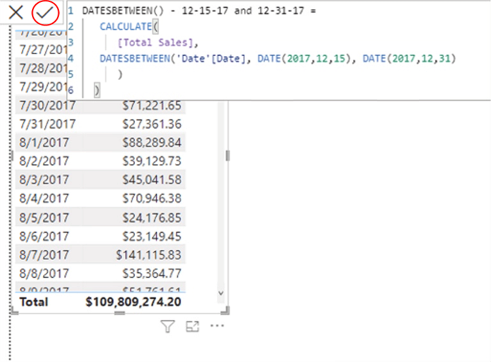Click DATESBETWEEN function on line 4
This screenshot has width=491, height=362.
pos(135,58)
